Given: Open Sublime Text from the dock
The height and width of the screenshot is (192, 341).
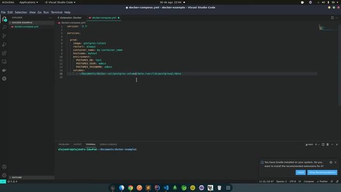Looking at the screenshot, I should [x=148, y=188].
